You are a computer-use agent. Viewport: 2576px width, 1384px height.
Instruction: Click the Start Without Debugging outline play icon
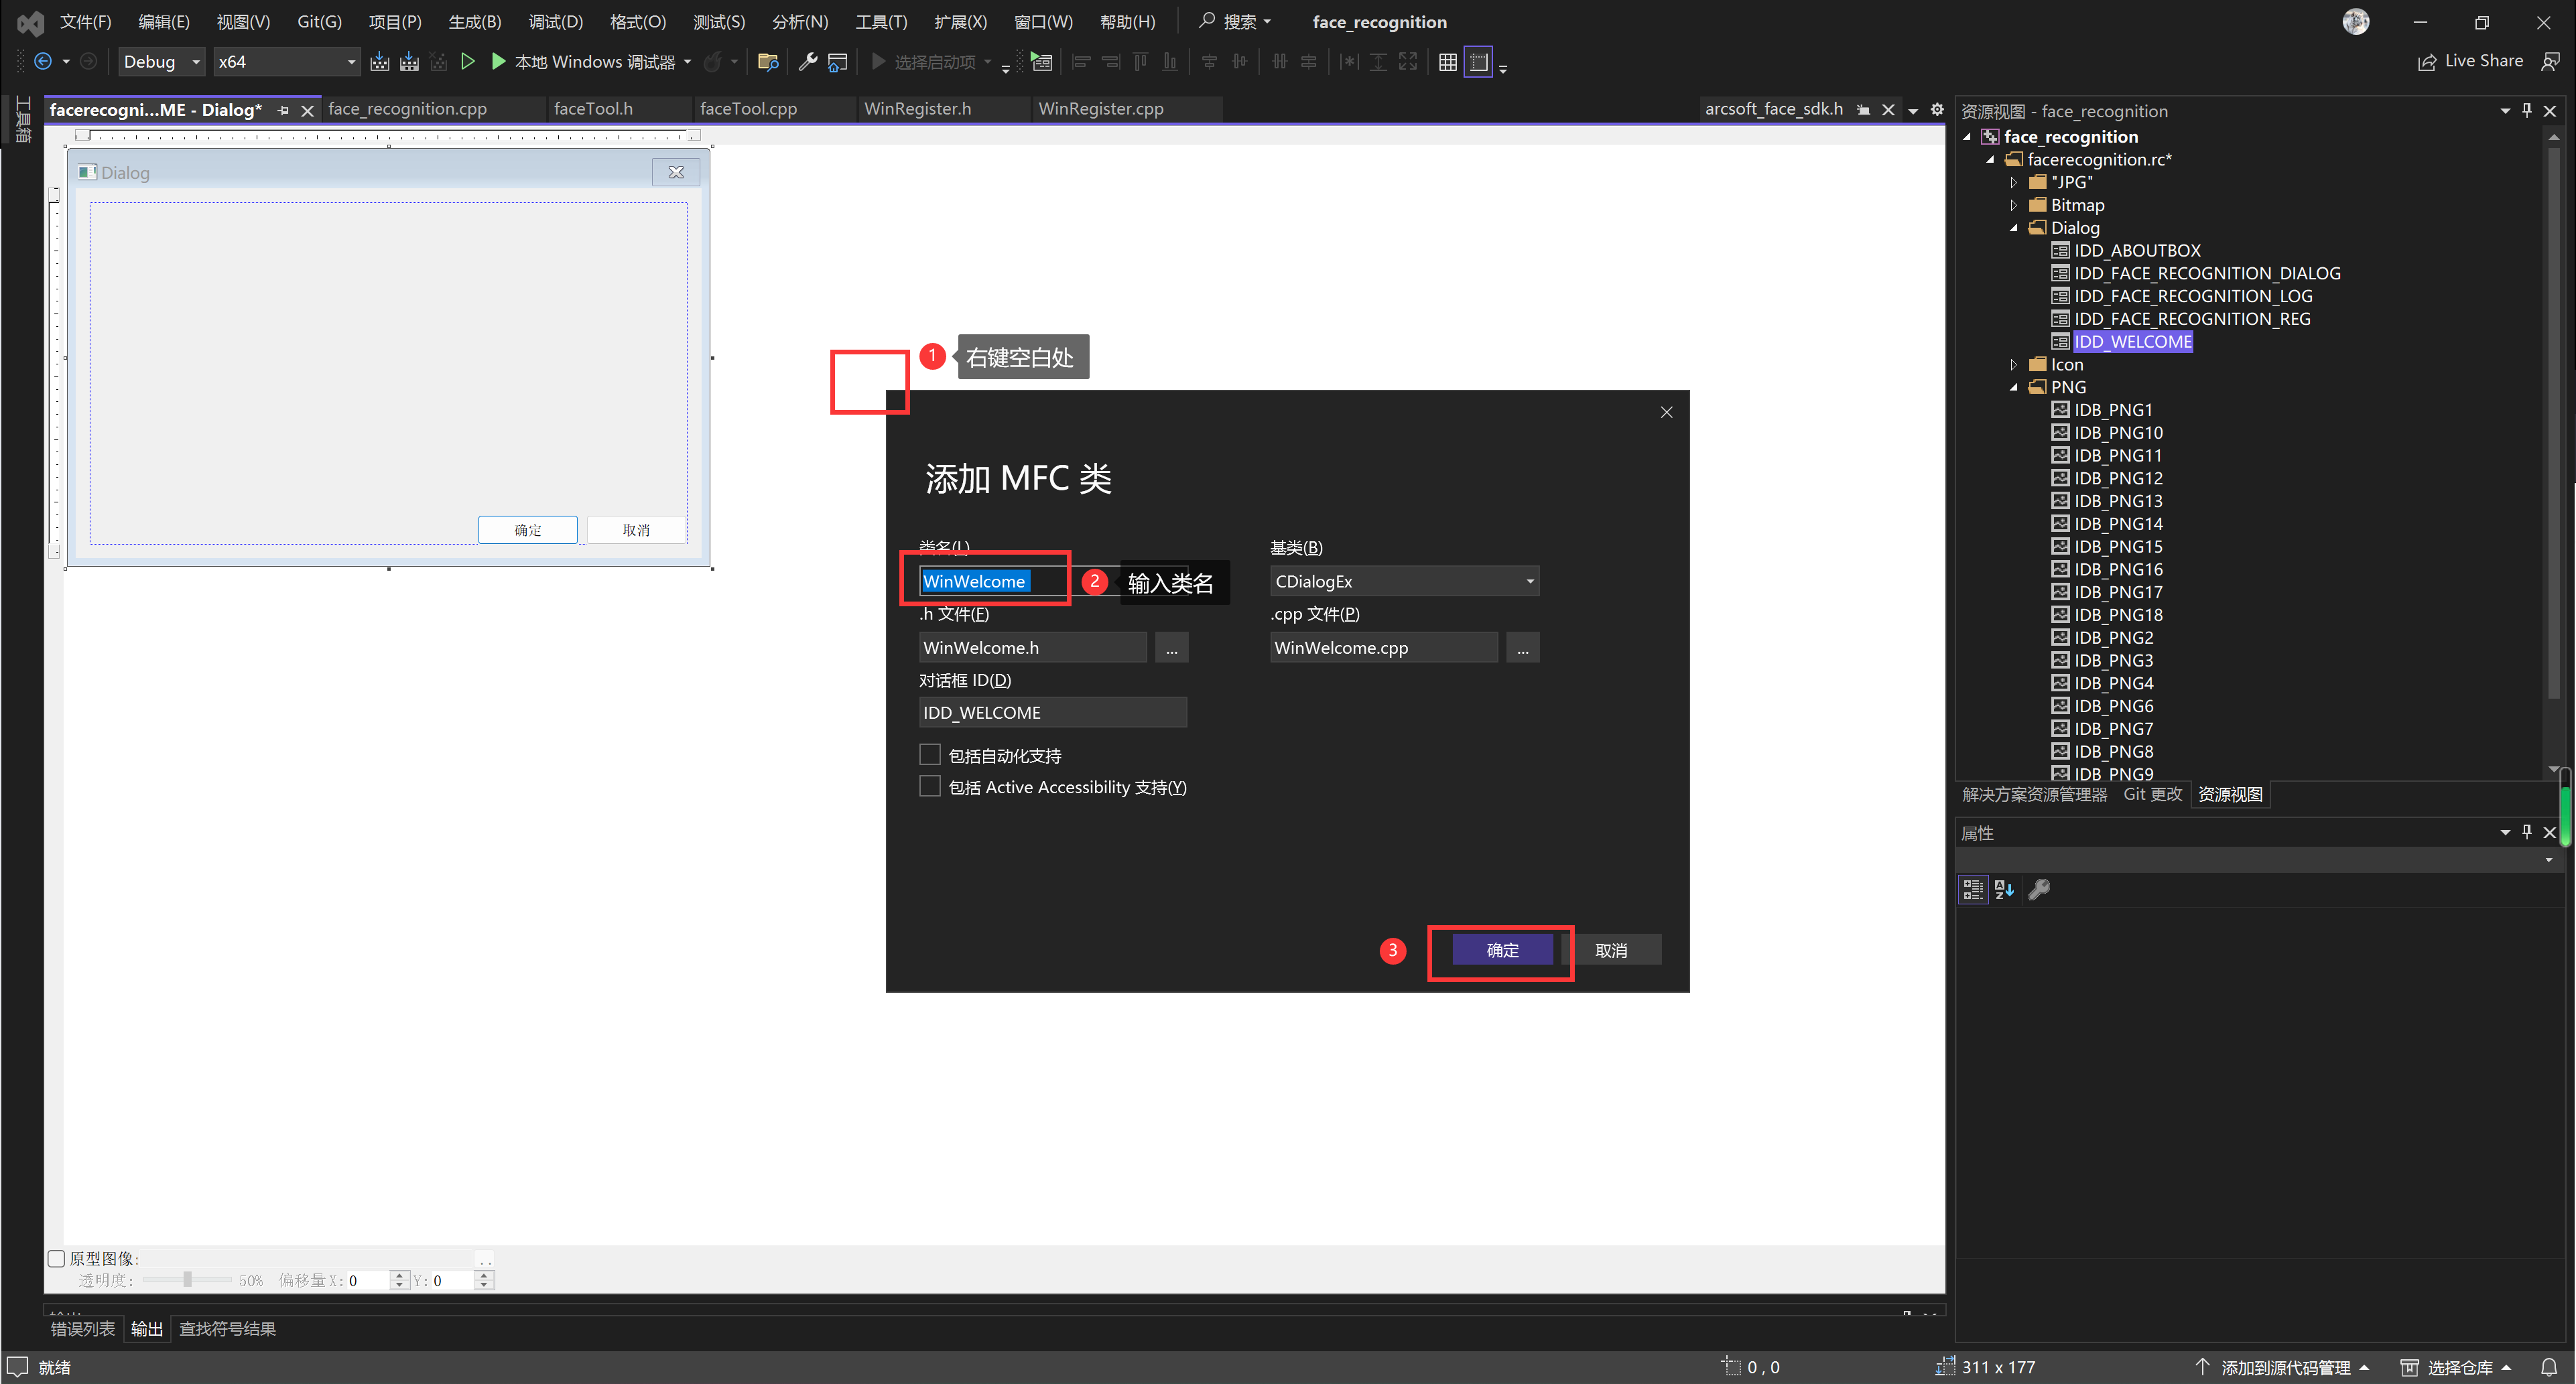coord(467,62)
